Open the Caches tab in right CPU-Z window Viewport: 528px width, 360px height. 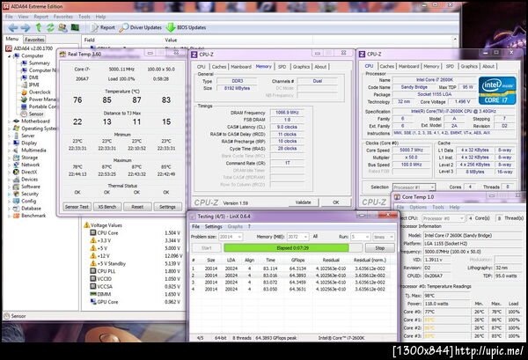(x=387, y=66)
